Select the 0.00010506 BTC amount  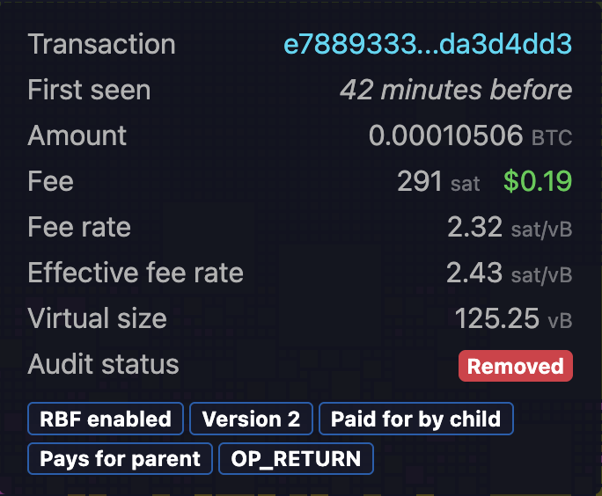coord(470,135)
